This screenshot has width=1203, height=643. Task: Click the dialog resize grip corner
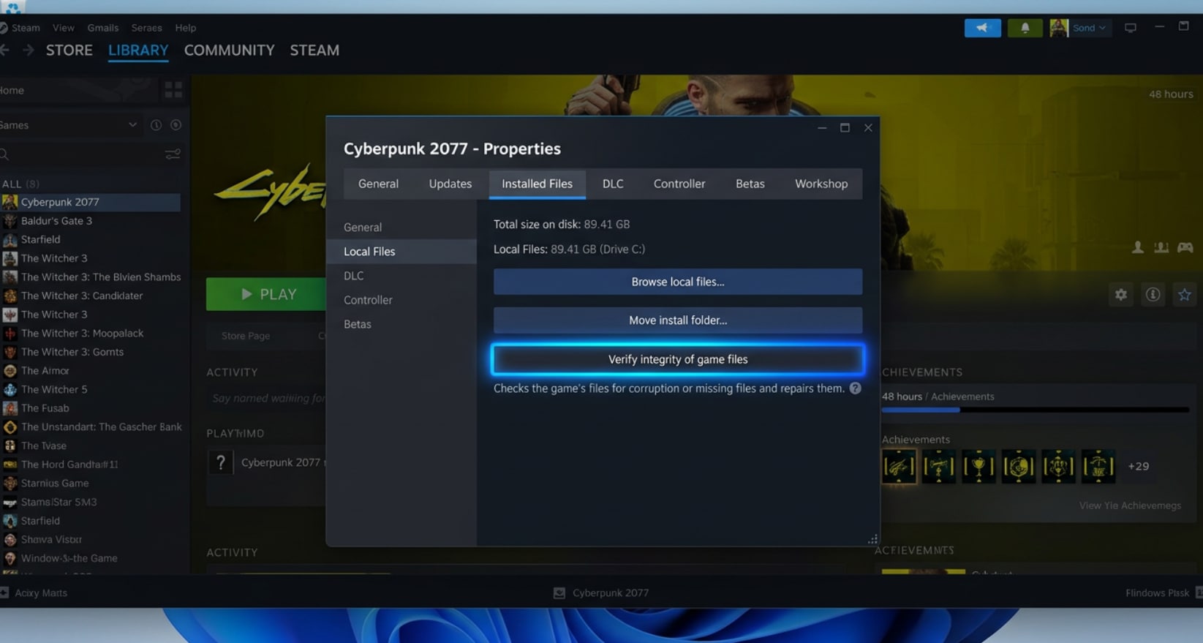click(x=872, y=539)
